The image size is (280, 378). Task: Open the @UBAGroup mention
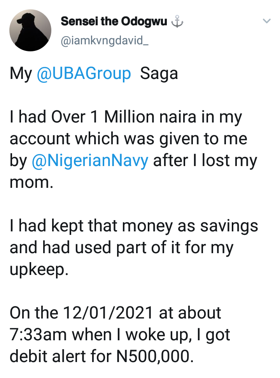(84, 73)
